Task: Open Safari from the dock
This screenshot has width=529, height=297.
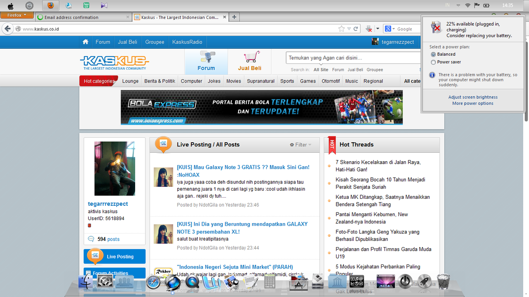Action: click(153, 282)
